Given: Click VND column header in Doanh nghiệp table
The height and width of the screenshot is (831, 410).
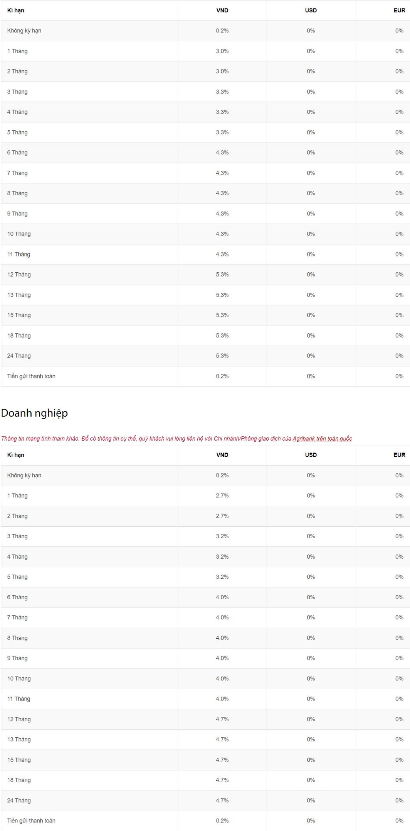Looking at the screenshot, I should coord(222,455).
